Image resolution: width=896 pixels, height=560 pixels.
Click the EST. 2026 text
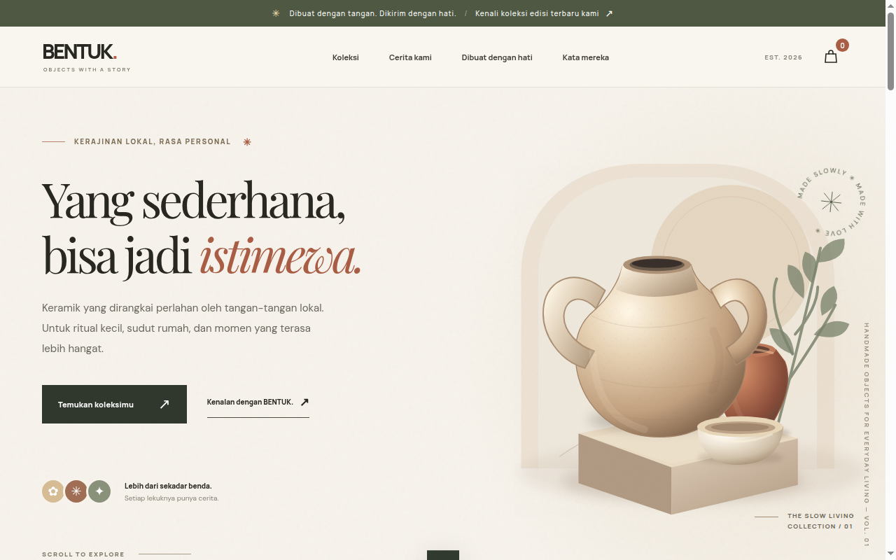point(783,57)
